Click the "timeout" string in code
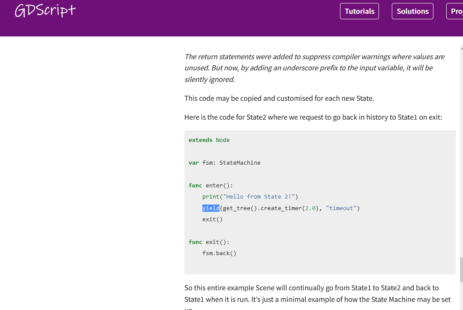The width and height of the screenshot is (463, 310). tap(341, 208)
